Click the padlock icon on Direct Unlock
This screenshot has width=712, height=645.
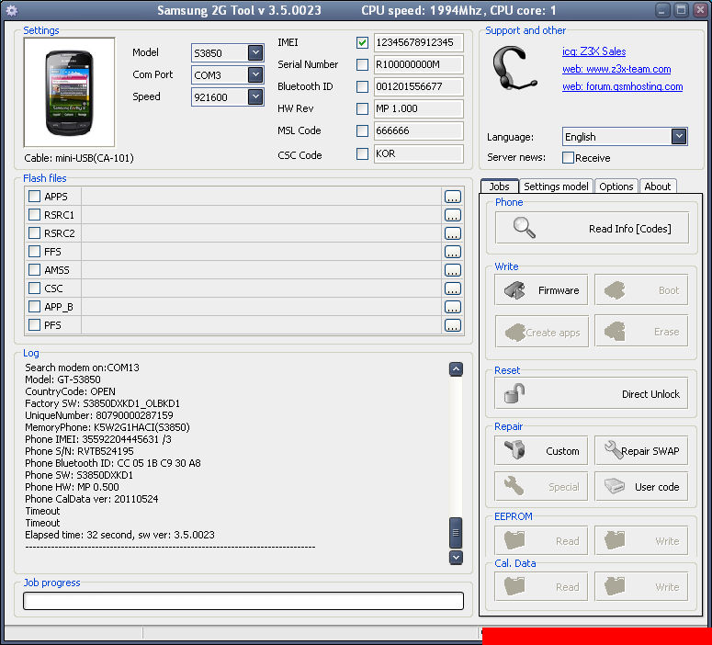point(514,394)
